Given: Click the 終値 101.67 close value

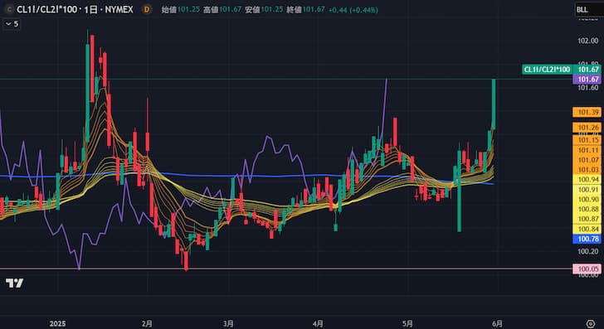Looking at the screenshot, I should [x=305, y=10].
